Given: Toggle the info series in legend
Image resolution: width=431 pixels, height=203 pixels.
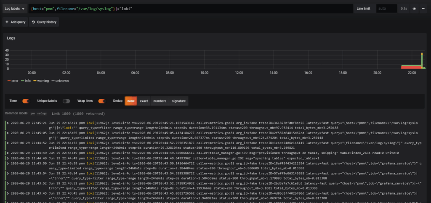Looking at the screenshot, I should (27, 81).
